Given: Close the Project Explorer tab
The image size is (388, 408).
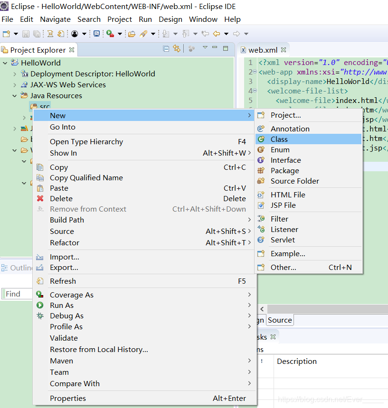Looking at the screenshot, I should (72, 50).
